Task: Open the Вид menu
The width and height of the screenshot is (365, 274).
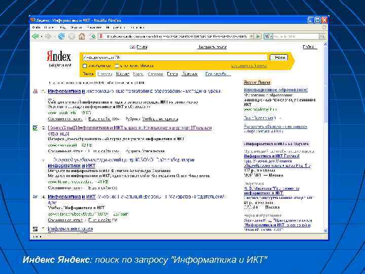Action: pos(63,27)
